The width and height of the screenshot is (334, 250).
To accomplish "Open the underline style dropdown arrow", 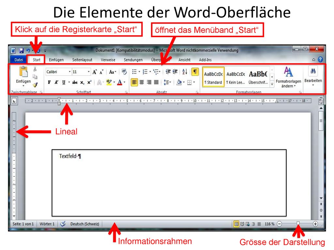I will (x=69, y=82).
